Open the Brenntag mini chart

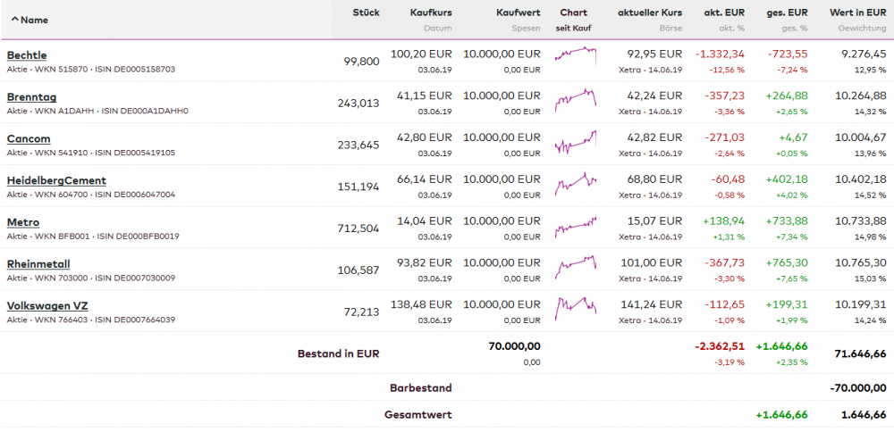[x=575, y=97]
